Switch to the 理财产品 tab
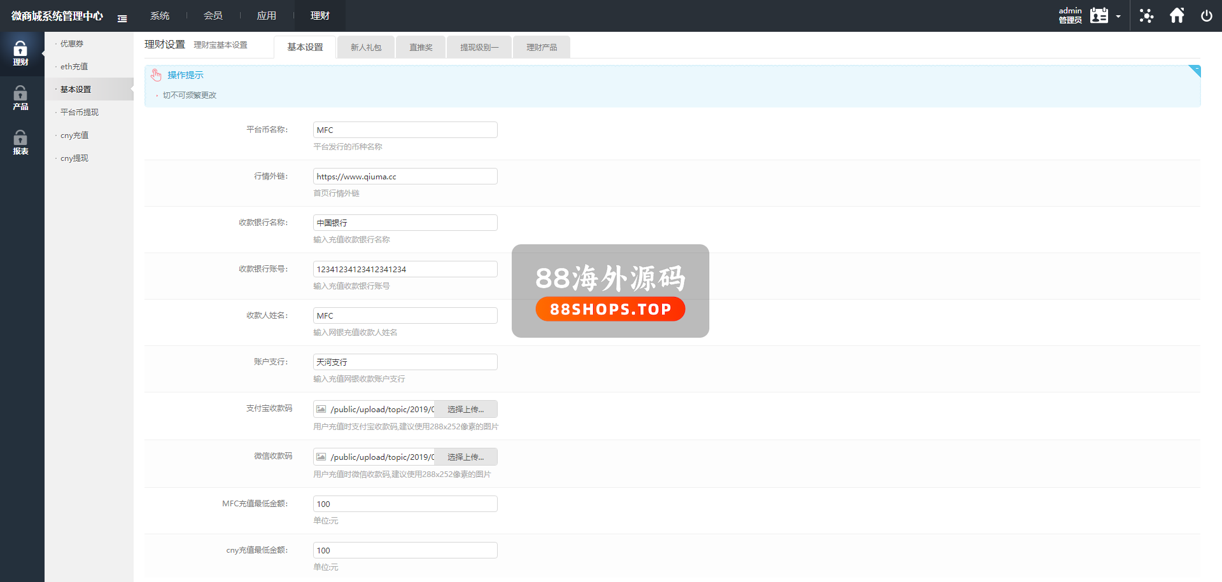The height and width of the screenshot is (582, 1222). pos(542,48)
